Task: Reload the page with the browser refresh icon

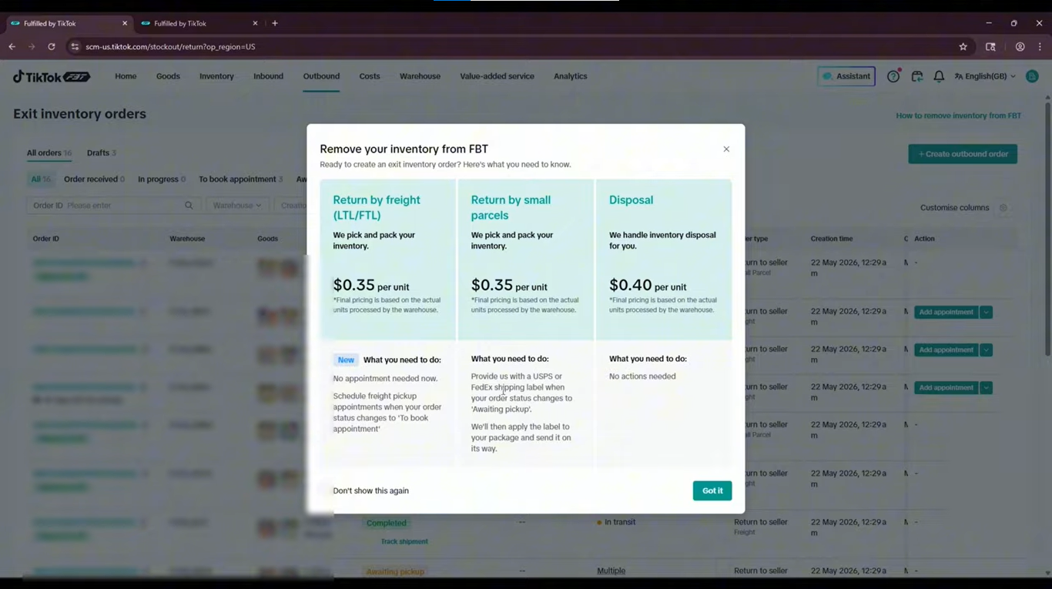Action: 52,47
